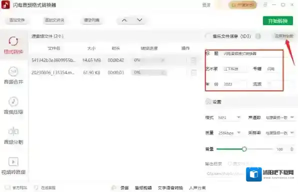Open 人声分离 from the bottom bar
The height and width of the screenshot is (192, 298).
[x=197, y=188]
